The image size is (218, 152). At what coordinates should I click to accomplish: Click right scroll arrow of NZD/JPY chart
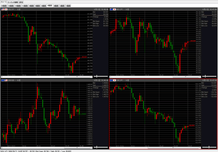[x=200, y=77]
